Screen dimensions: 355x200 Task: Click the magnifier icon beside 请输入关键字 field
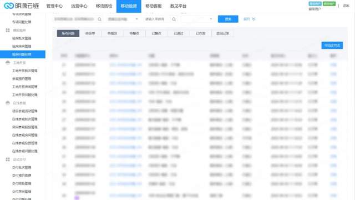pyautogui.click(x=174, y=19)
